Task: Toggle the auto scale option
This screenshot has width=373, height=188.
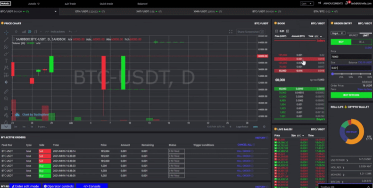Action: (255, 127)
